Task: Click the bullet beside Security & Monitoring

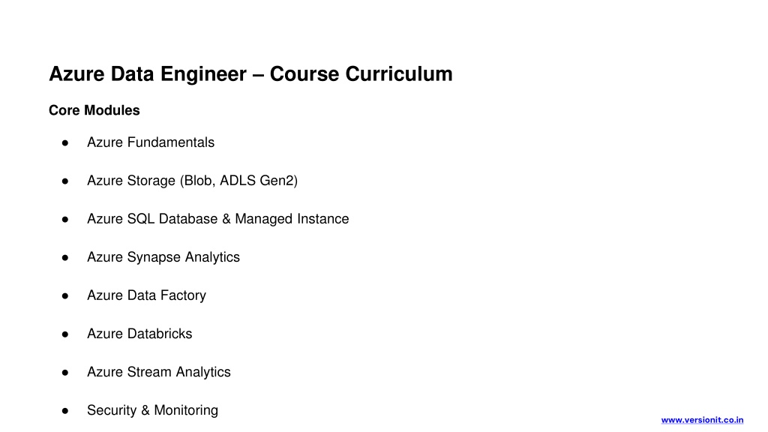Action: 66,411
